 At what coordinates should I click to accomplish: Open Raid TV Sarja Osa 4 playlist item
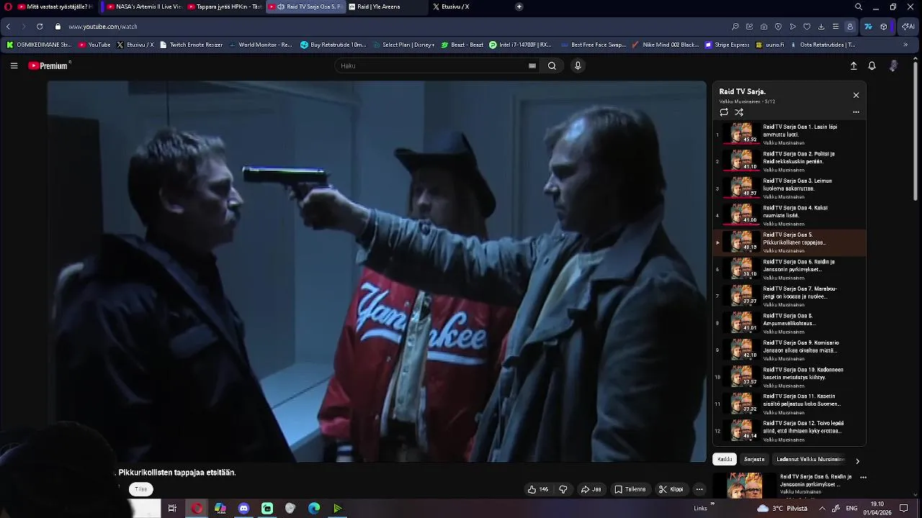pos(789,215)
